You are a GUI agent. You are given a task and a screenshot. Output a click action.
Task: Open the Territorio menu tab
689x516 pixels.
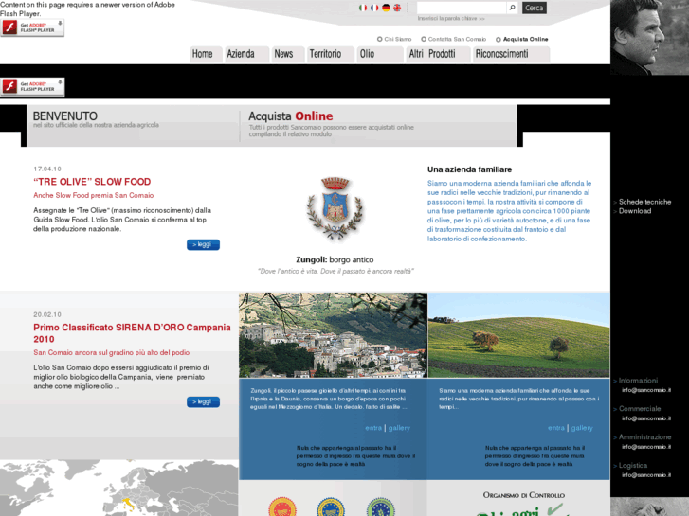pos(331,55)
